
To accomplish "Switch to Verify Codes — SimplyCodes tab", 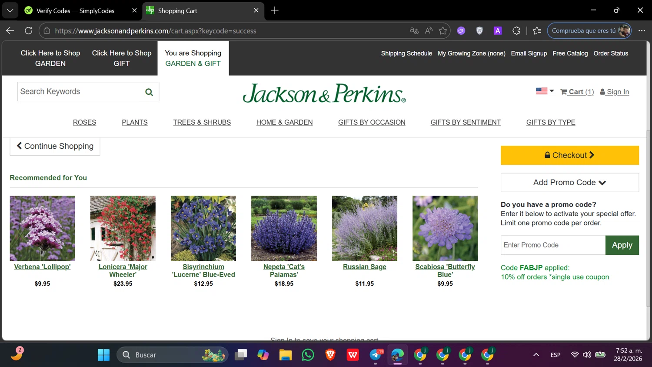I will [75, 10].
